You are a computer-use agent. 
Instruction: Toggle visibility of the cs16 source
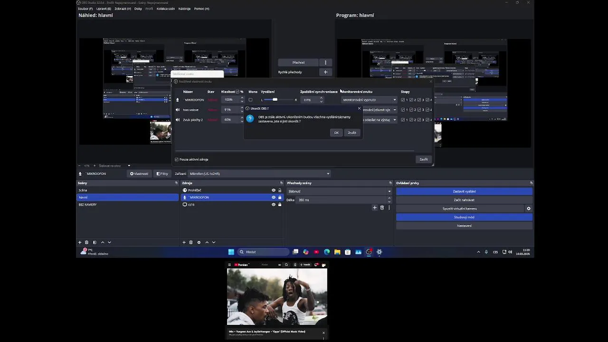(x=274, y=204)
